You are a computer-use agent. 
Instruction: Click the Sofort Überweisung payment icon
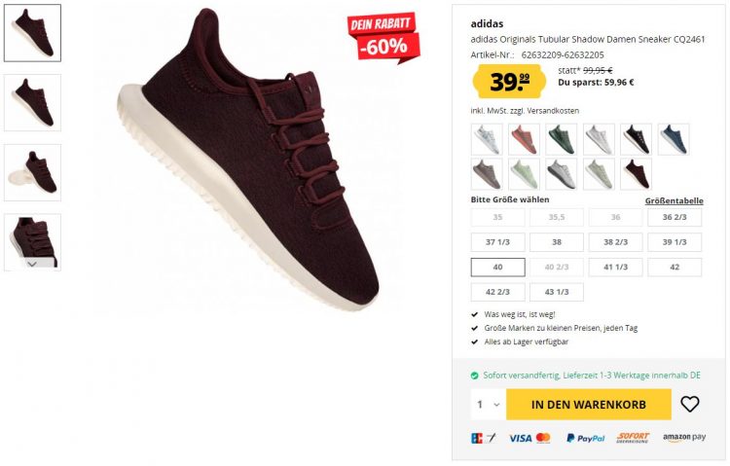click(x=633, y=438)
